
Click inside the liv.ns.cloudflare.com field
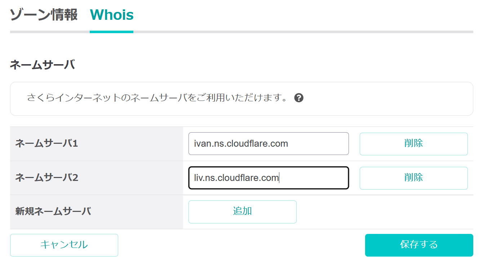click(268, 178)
